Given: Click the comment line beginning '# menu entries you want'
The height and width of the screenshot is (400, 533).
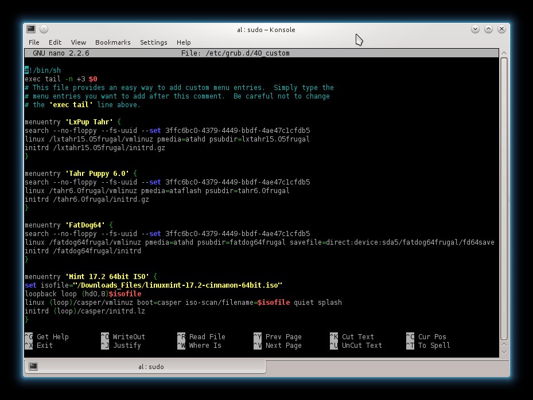Looking at the screenshot, I should (x=177, y=96).
